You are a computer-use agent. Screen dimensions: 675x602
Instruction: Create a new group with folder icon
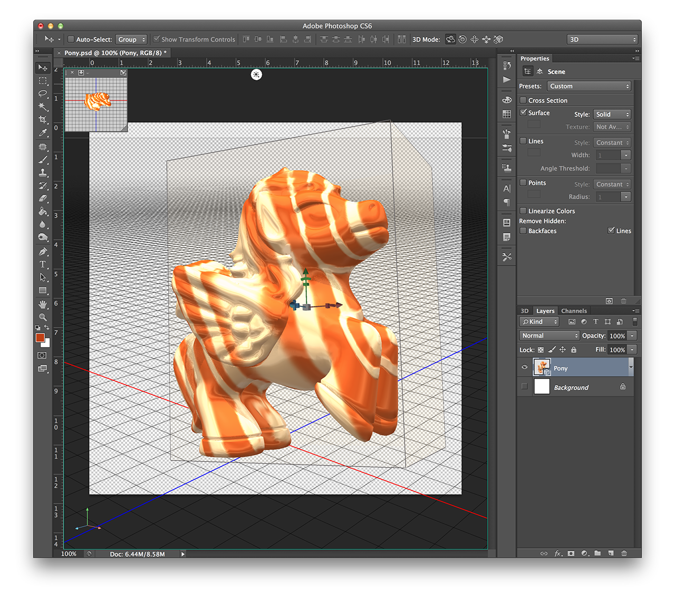[597, 554]
